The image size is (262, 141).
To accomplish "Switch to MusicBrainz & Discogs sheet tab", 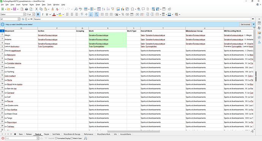I will 72,134.
